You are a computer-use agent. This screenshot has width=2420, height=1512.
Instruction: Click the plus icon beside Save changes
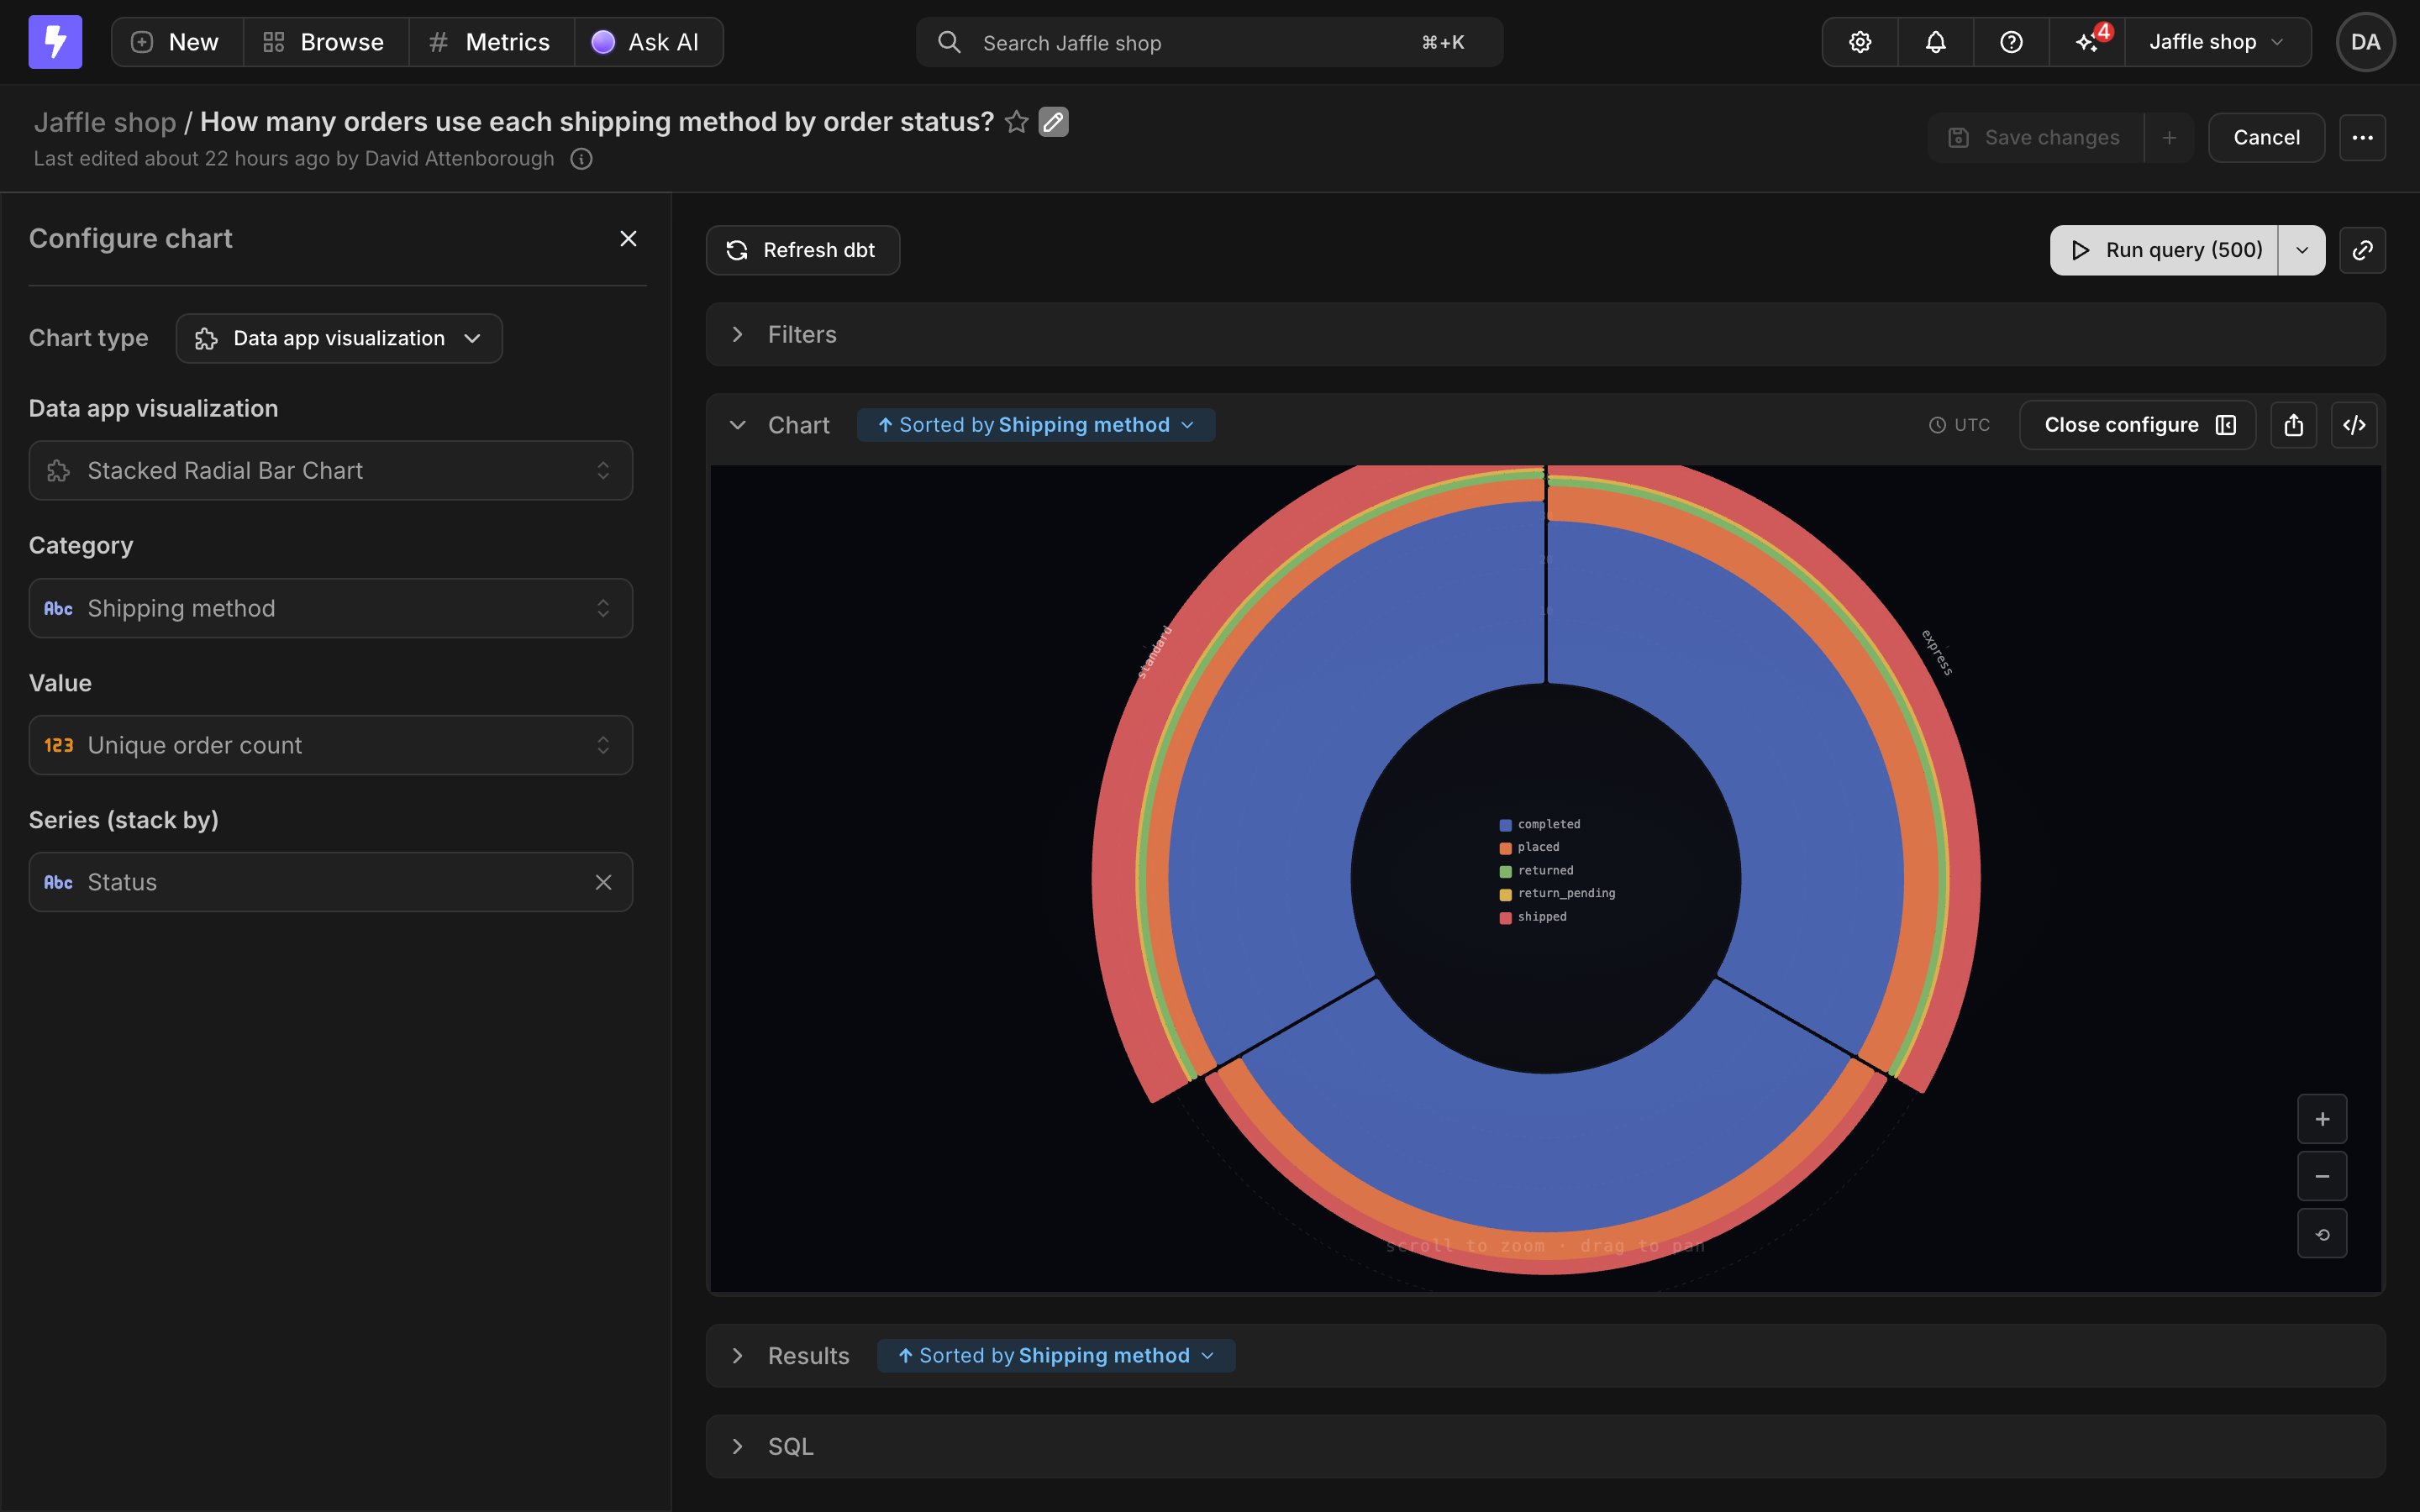click(x=2169, y=138)
